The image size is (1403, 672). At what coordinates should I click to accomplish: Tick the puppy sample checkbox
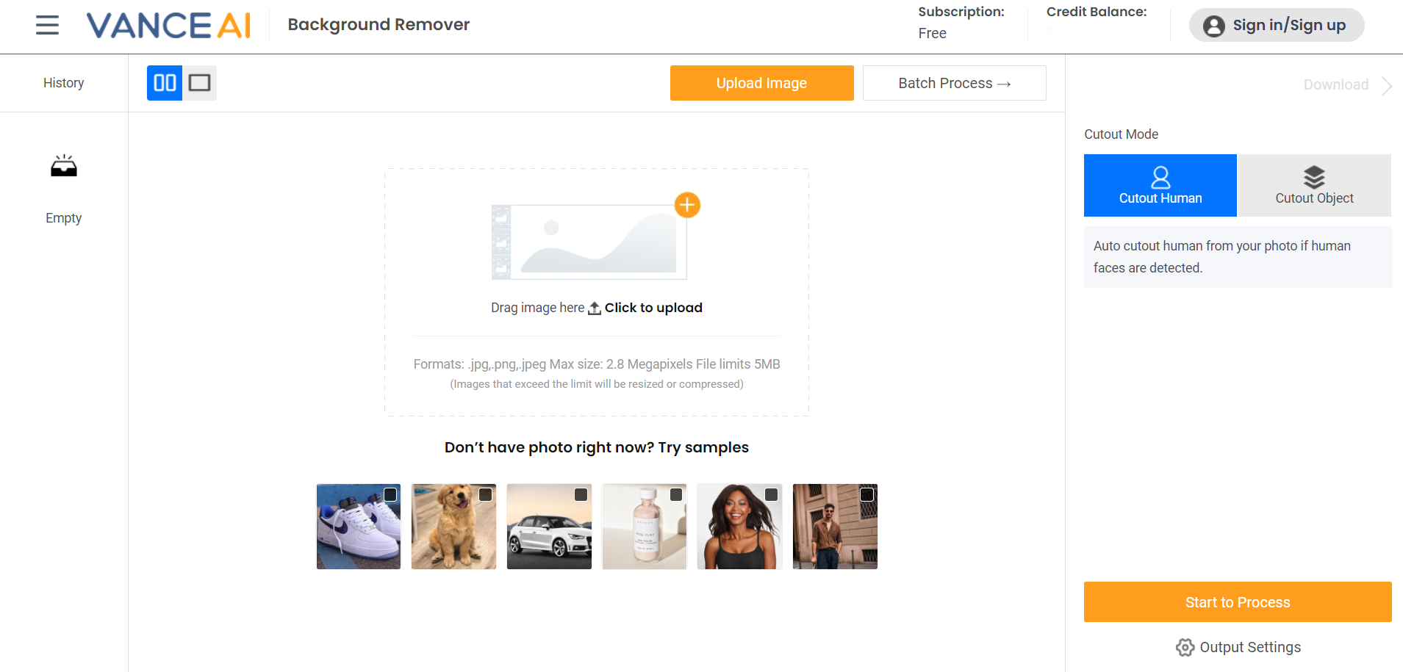click(x=486, y=494)
